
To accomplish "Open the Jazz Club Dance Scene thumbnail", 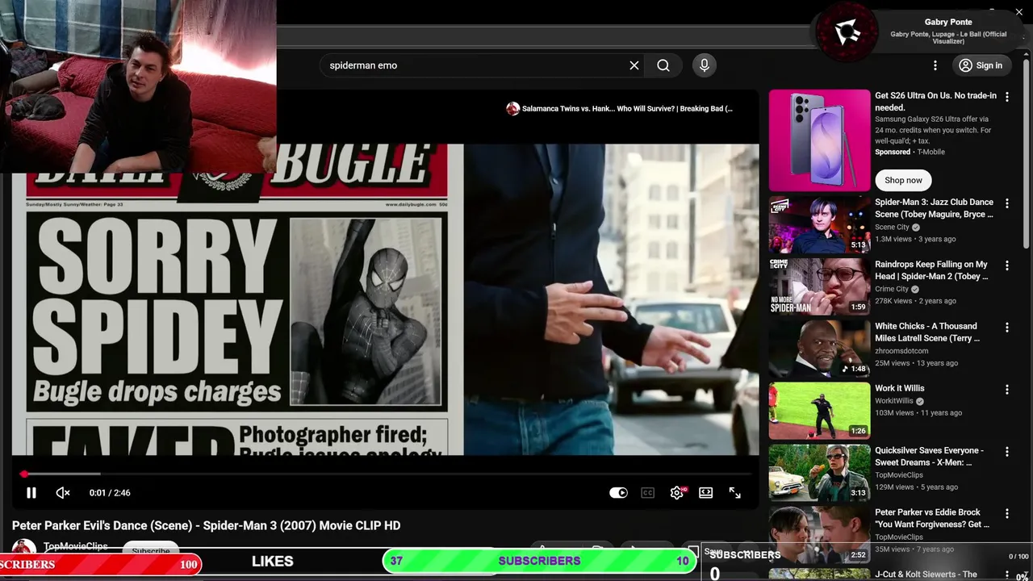I will click(x=819, y=224).
